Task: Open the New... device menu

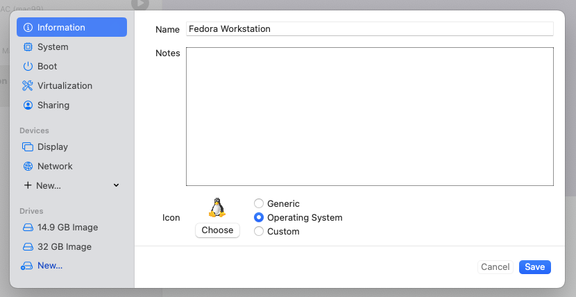Action: point(49,186)
